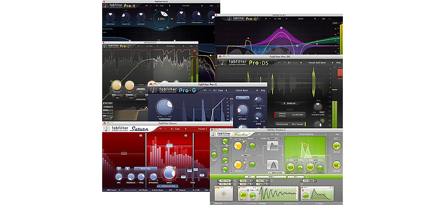
Task: Click undo icon in Pro-Q 3
Action: tap(266, 19)
